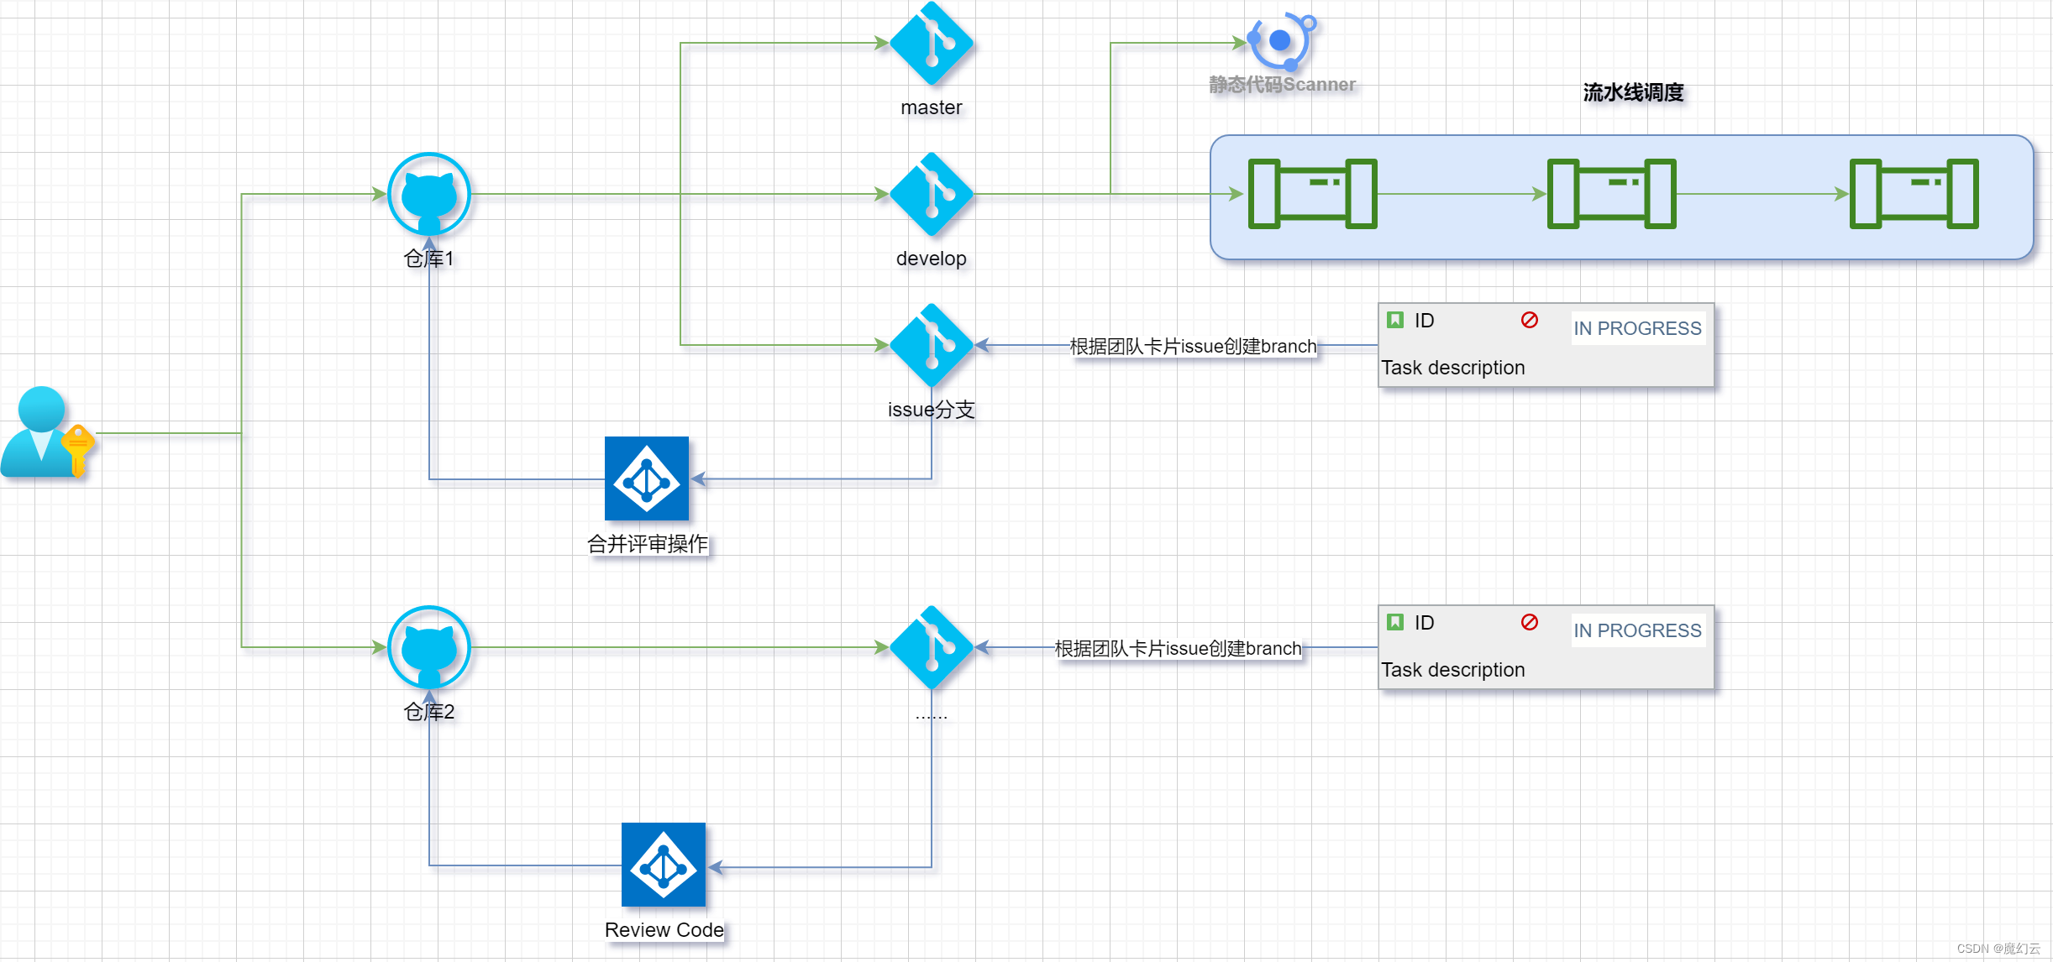
Task: Click the GitHub icon above 仓库2
Action: coord(429,647)
